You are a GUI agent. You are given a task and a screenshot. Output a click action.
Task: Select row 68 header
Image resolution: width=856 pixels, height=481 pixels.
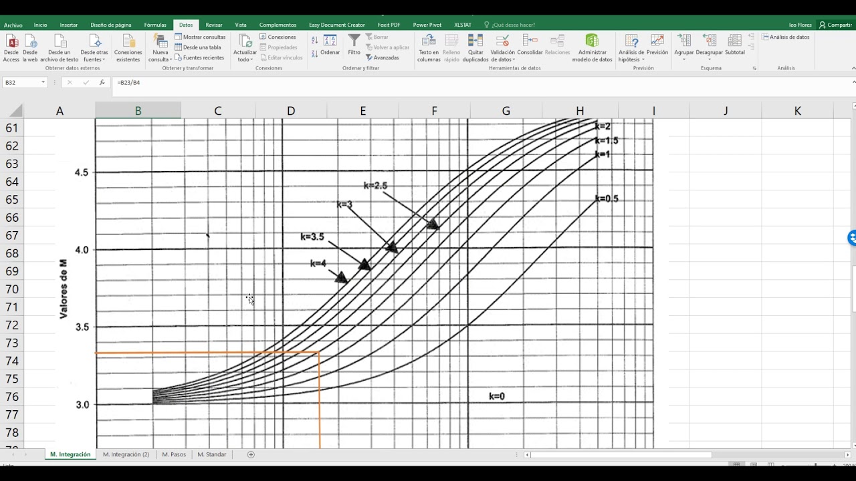(11, 253)
